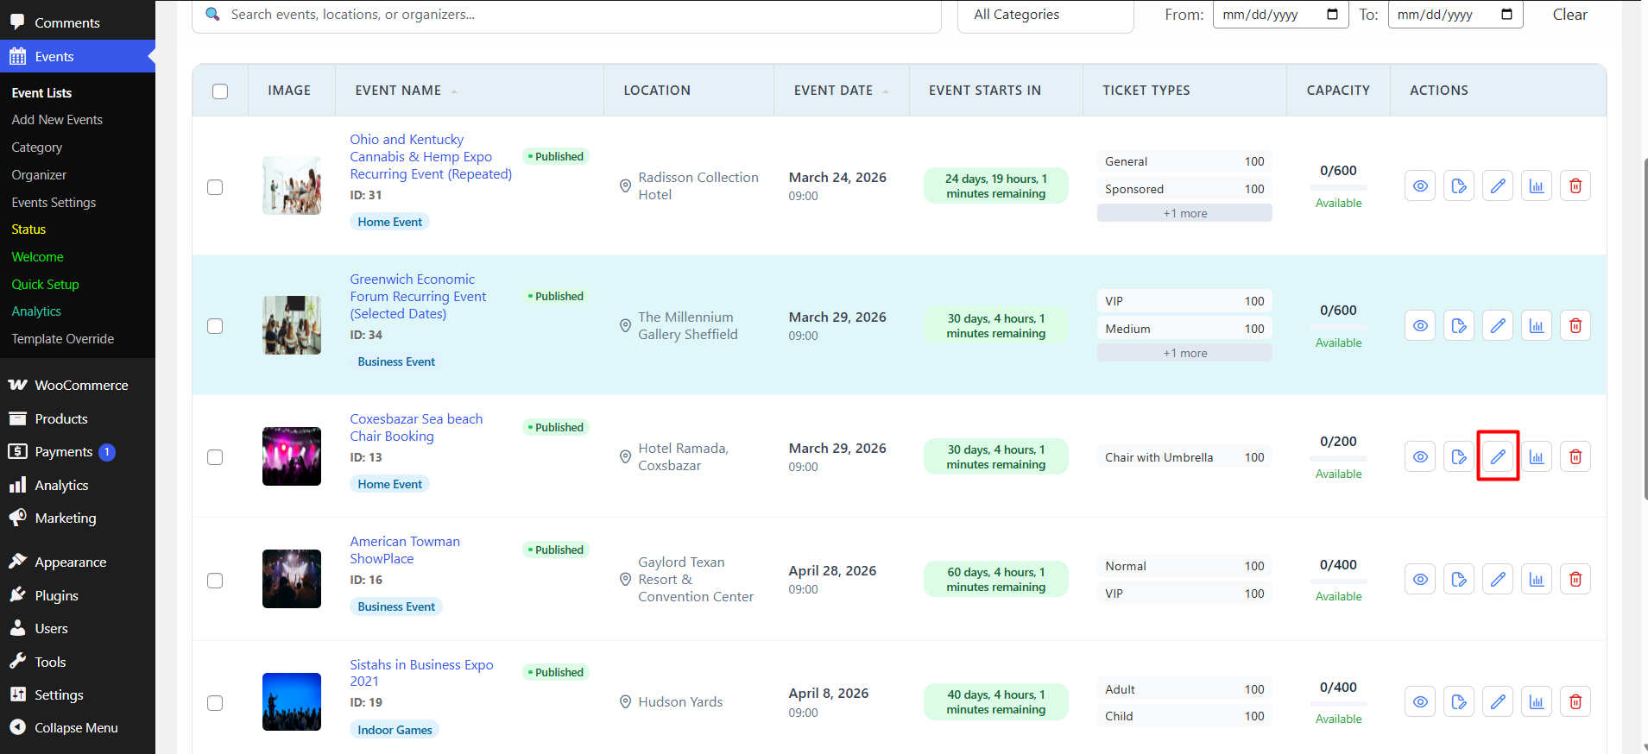Click duplicate icon for Greenwich Economic Forum event
Viewport: 1648px width, 754px height.
click(x=1458, y=326)
